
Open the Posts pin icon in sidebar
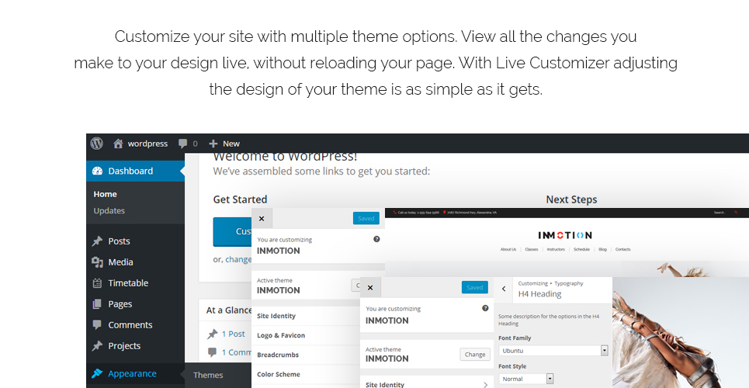[98, 241]
